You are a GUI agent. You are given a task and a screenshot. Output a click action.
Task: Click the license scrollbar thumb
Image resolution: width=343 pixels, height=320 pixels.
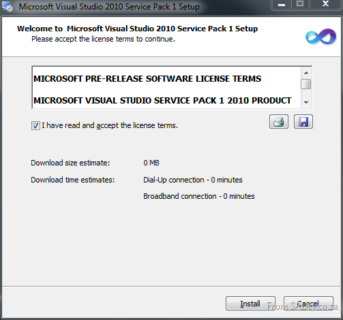pos(306,84)
